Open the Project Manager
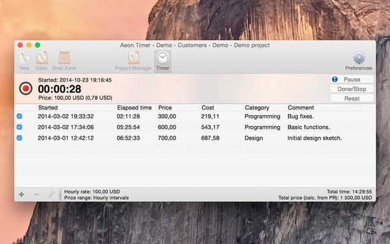Screen dimensions: 390x244 coord(133,59)
